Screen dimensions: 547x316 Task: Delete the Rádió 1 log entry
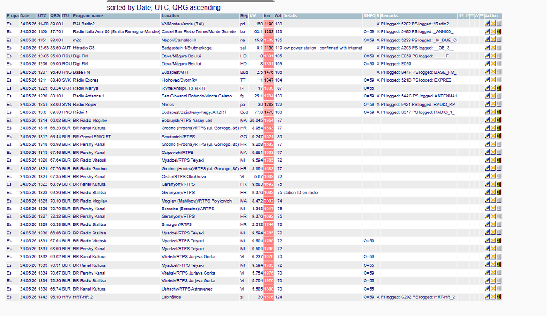[493, 112]
